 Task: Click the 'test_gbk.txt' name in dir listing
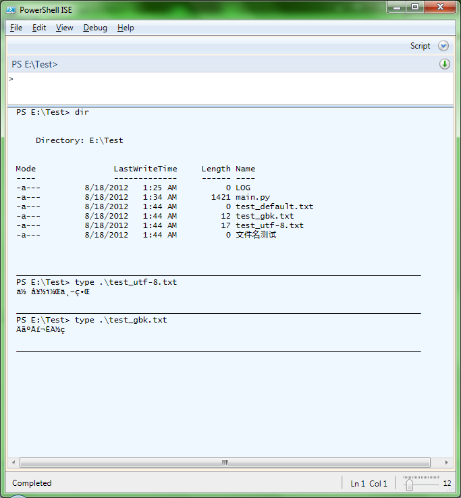265,217
